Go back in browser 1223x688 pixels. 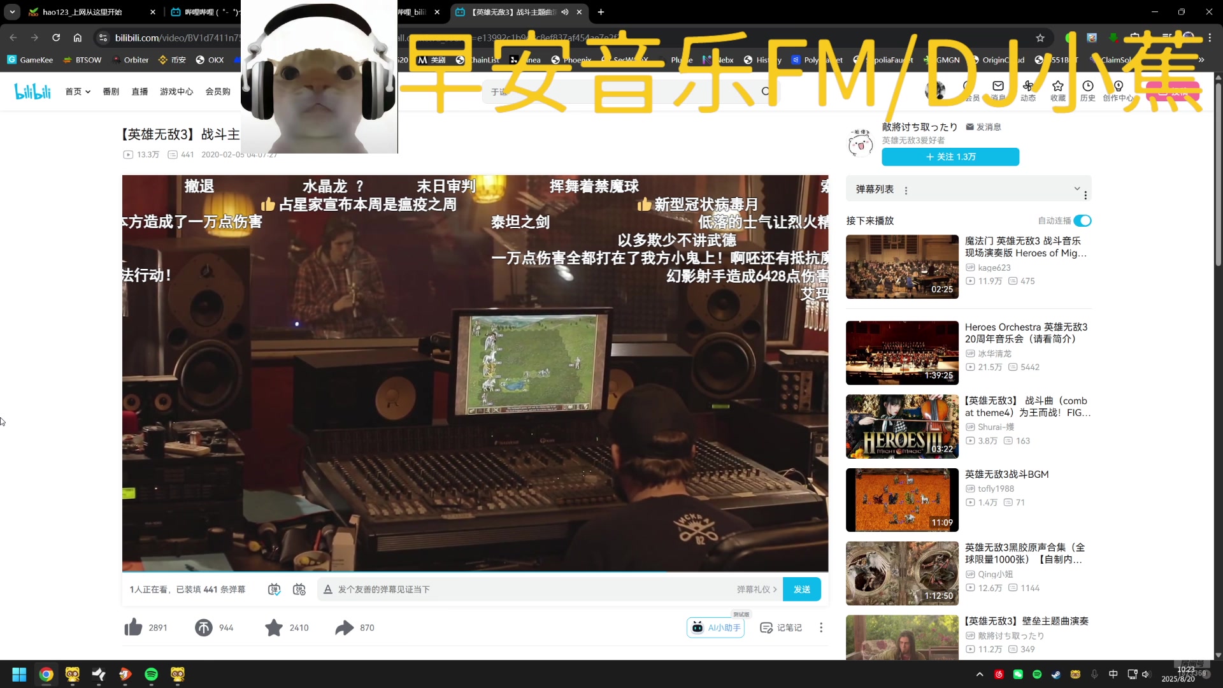[13, 38]
